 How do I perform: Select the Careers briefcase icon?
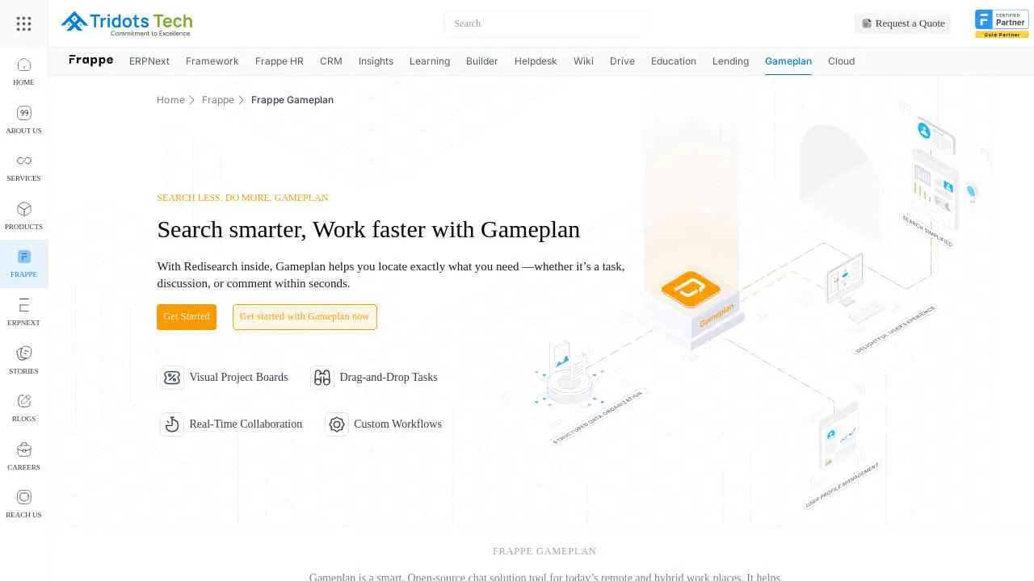click(23, 449)
